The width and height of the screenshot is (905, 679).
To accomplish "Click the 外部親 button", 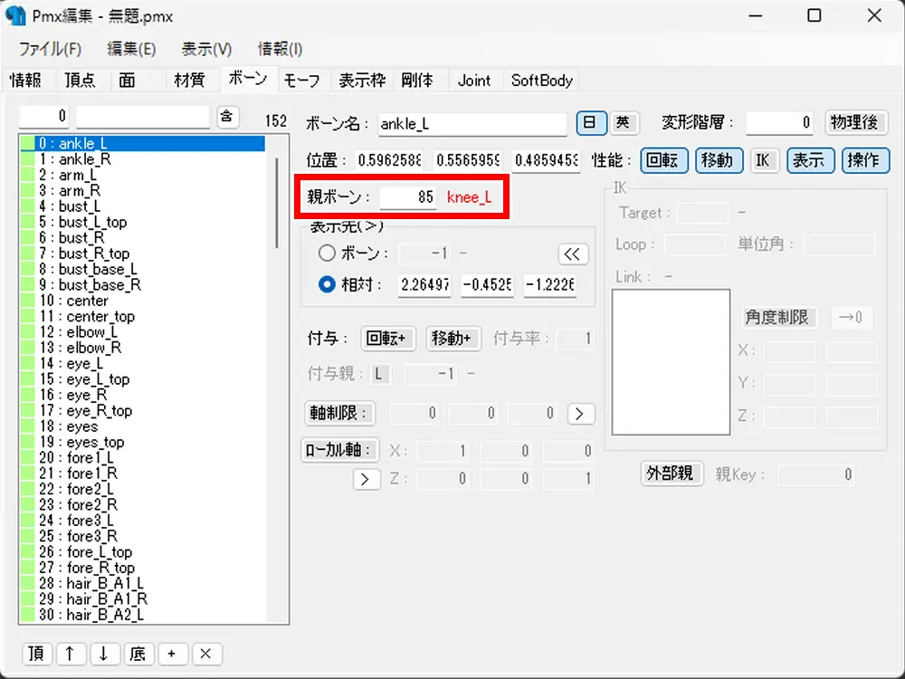I will pyautogui.click(x=670, y=473).
